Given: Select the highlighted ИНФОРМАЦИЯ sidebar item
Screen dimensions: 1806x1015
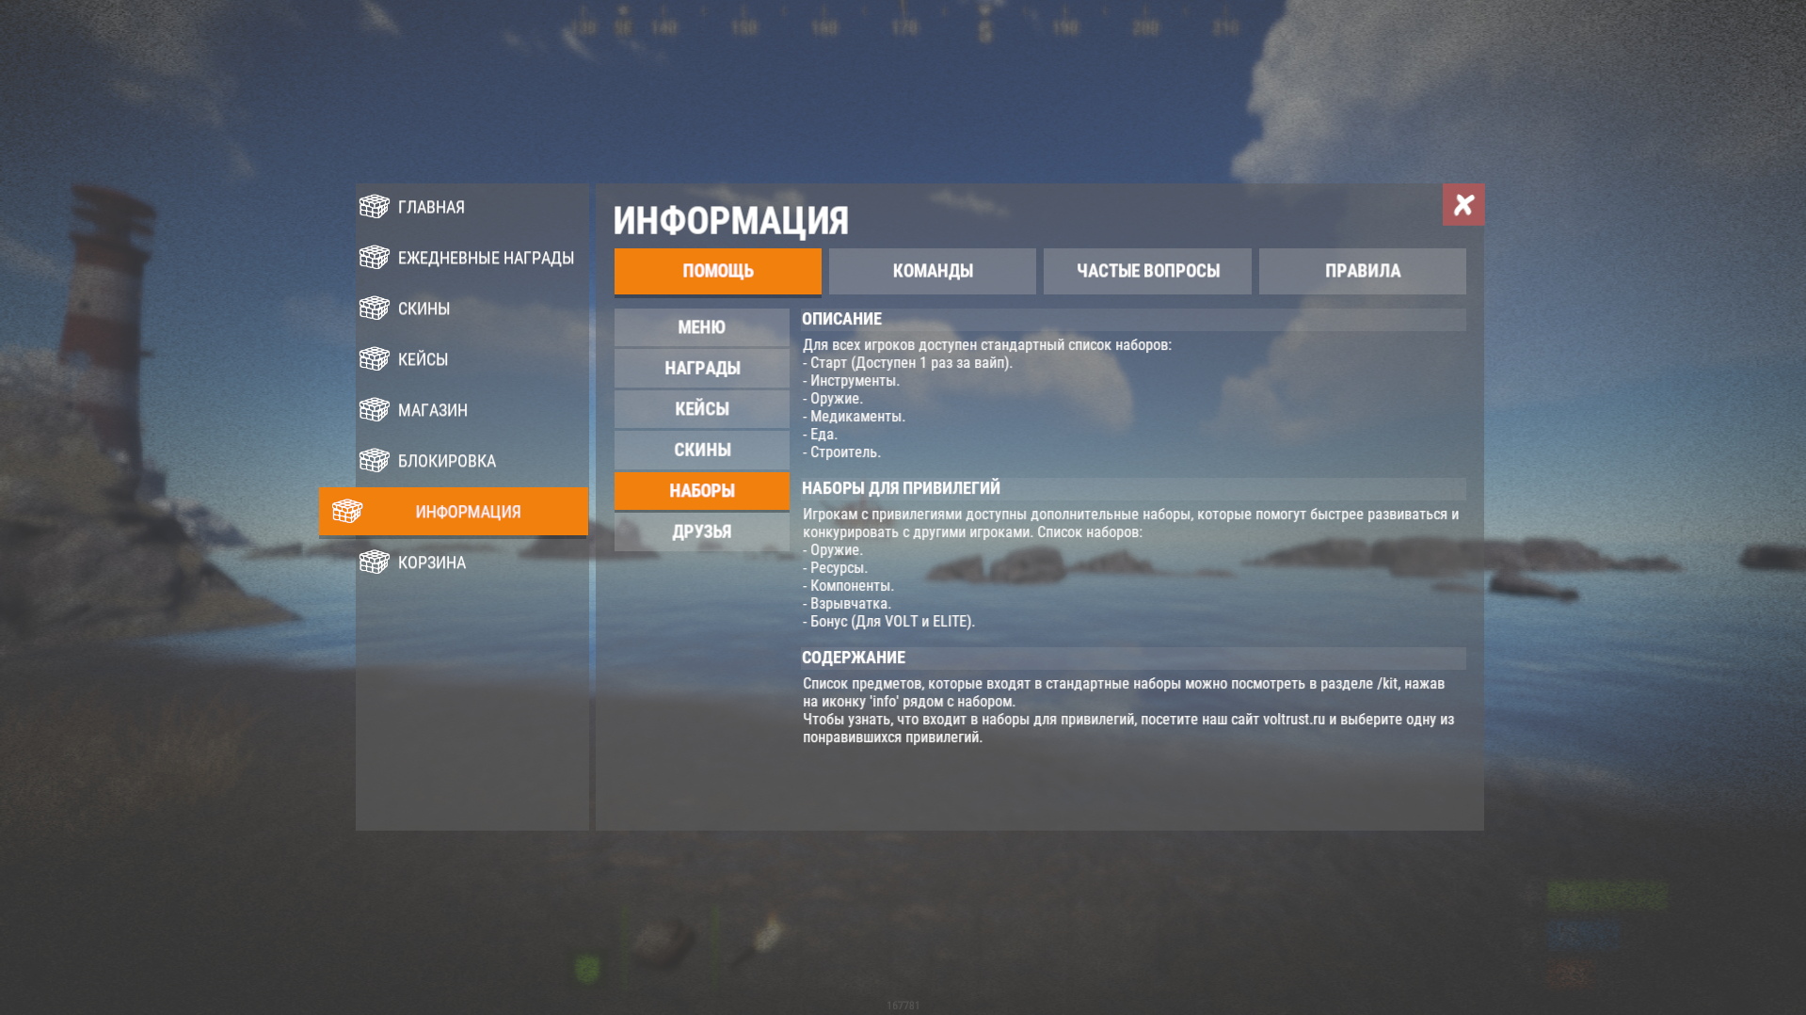Looking at the screenshot, I should [454, 512].
